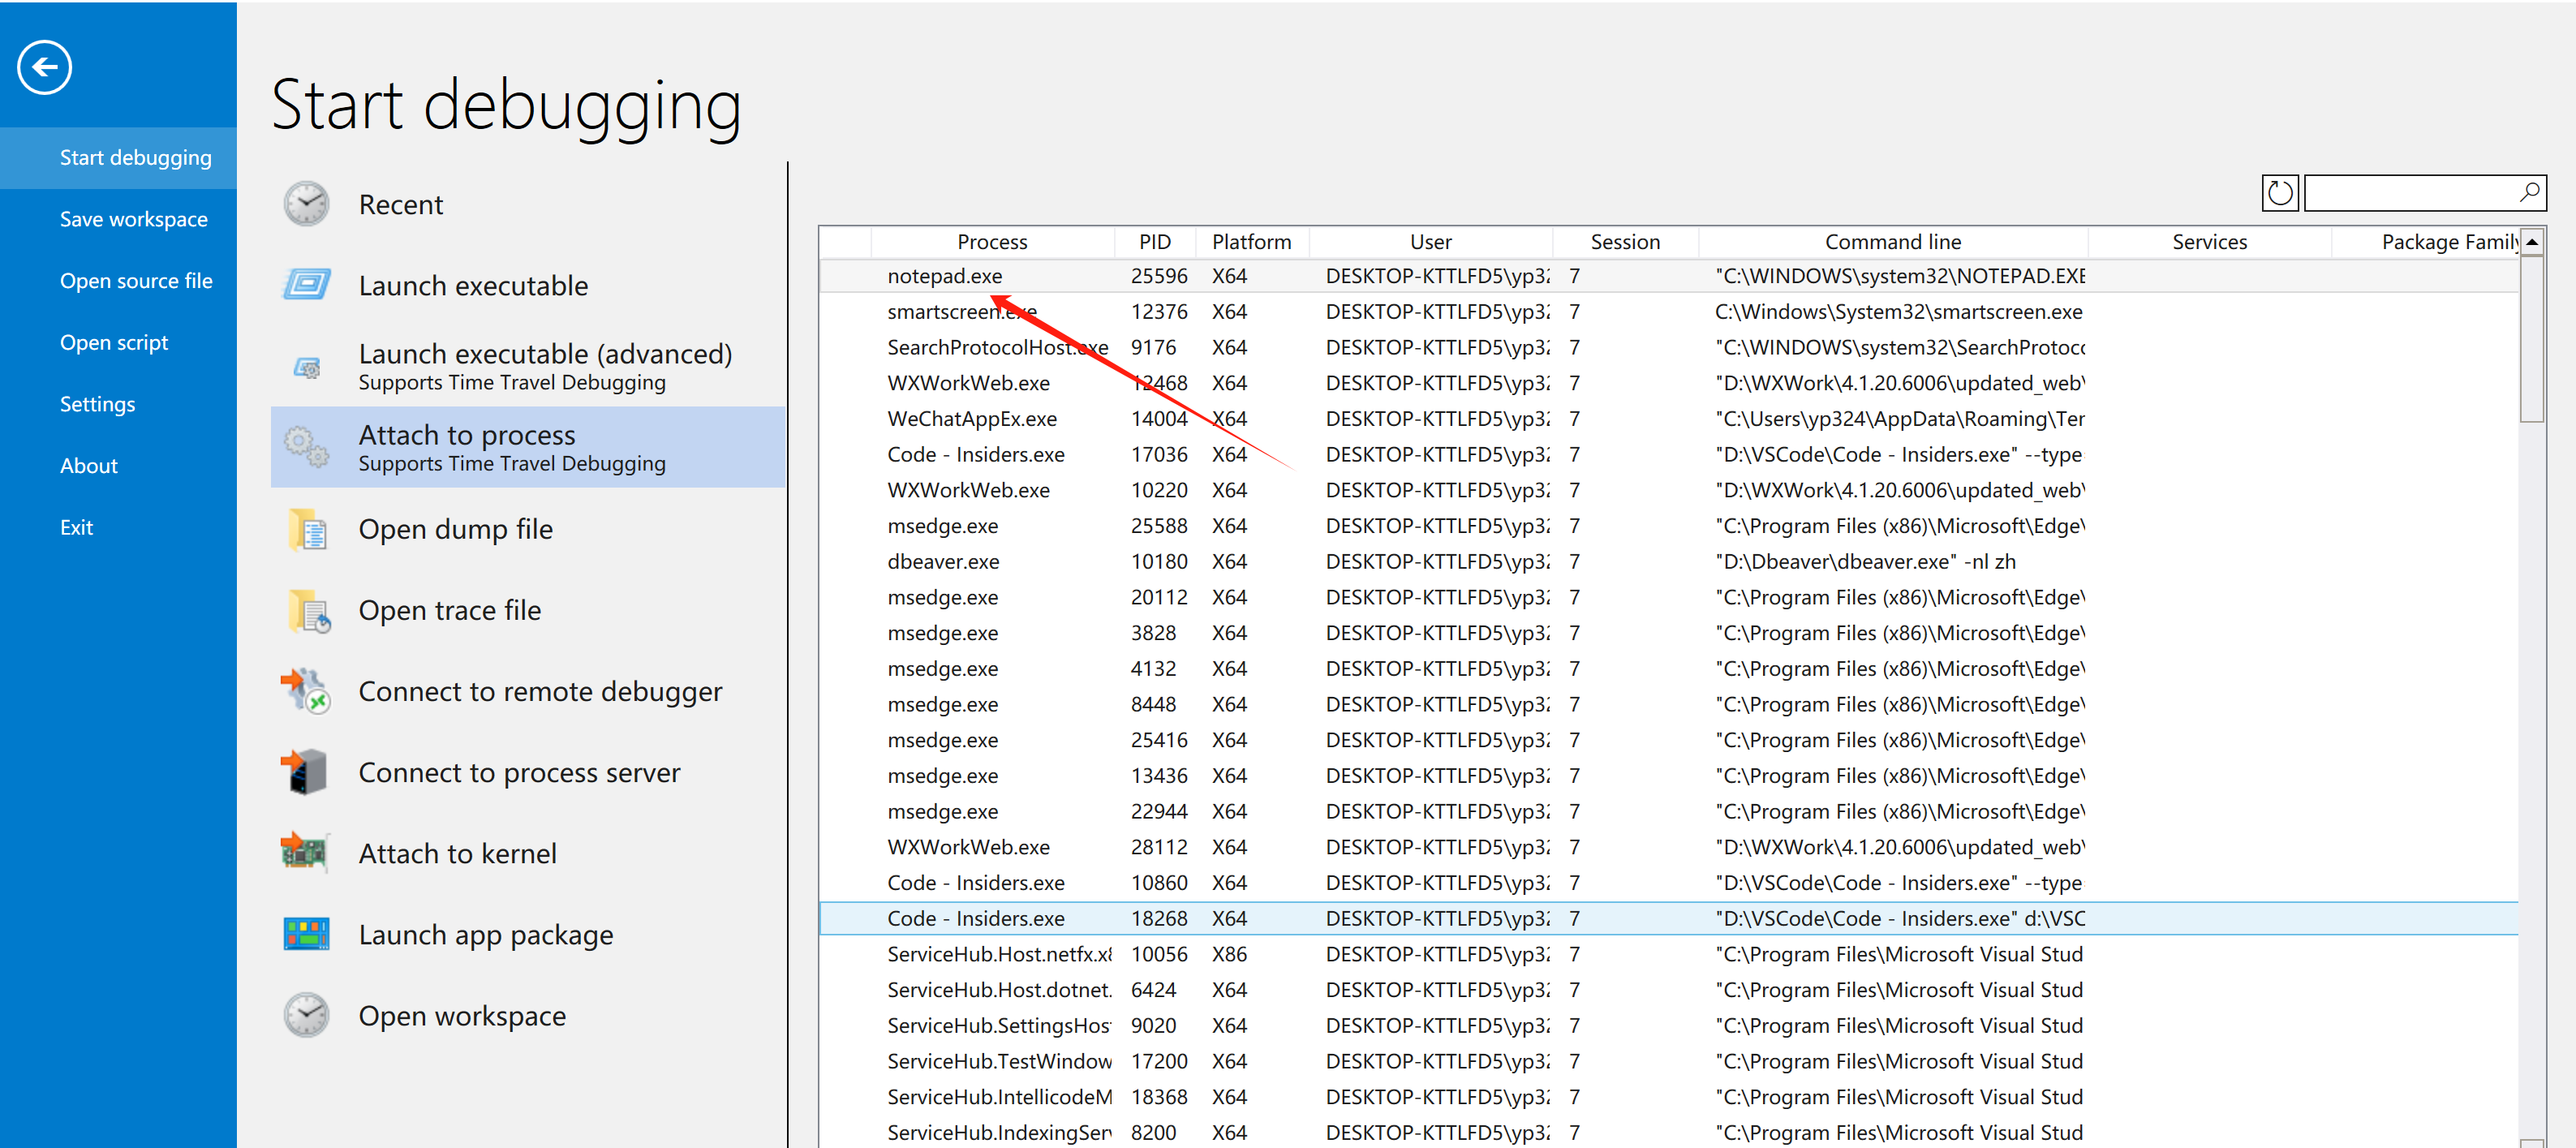Sort by Command line column header

click(1893, 242)
